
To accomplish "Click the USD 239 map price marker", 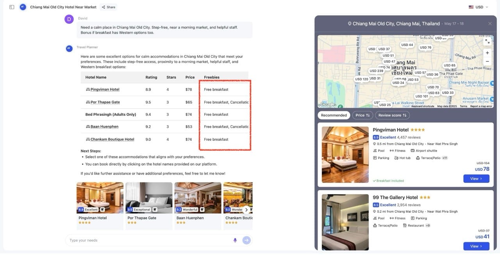I will (x=376, y=71).
